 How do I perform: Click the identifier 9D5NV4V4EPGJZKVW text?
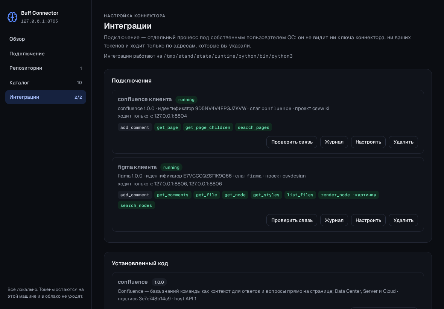[221, 108]
